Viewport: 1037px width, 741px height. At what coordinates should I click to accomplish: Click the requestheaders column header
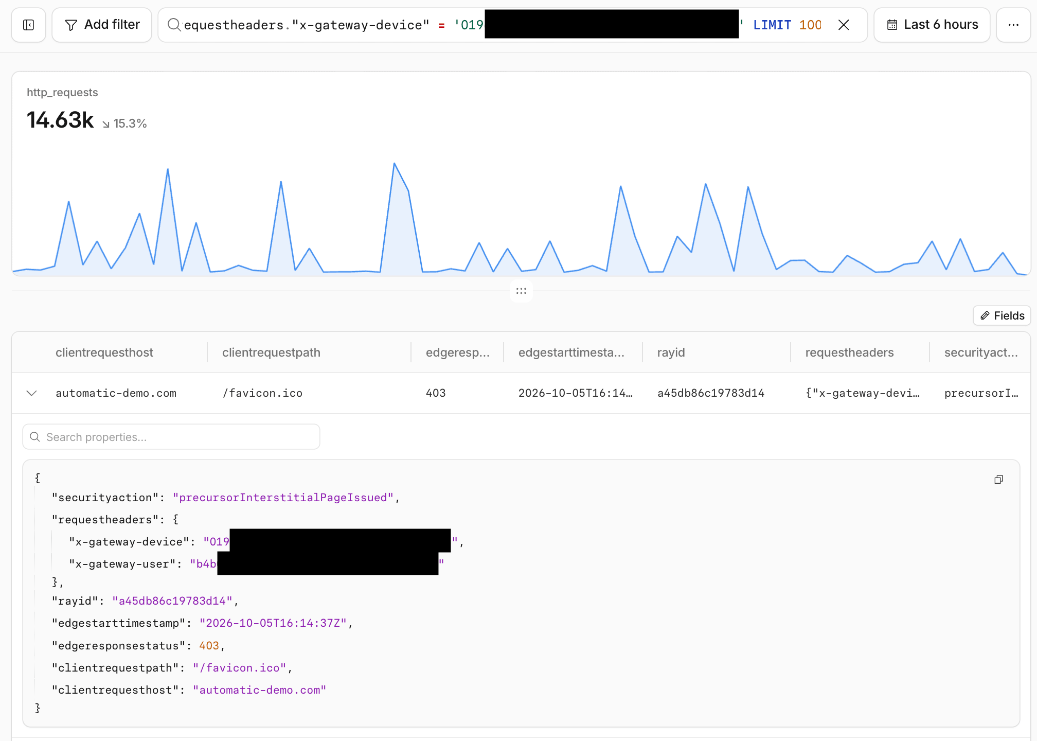click(850, 352)
